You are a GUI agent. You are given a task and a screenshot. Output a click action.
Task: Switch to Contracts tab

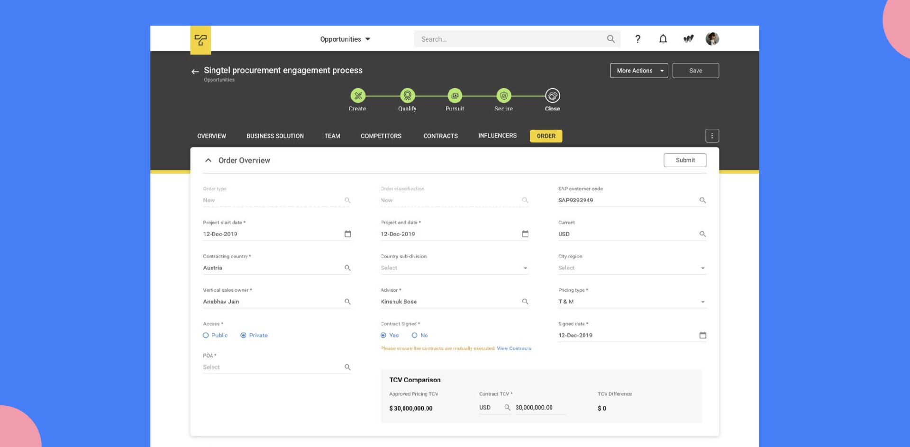click(x=440, y=136)
